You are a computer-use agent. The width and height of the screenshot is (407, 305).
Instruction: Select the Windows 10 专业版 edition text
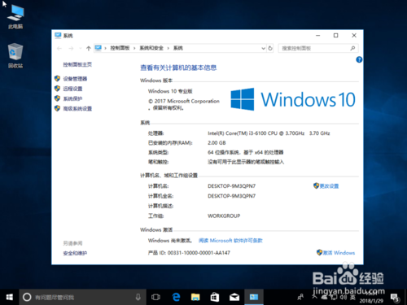170,91
